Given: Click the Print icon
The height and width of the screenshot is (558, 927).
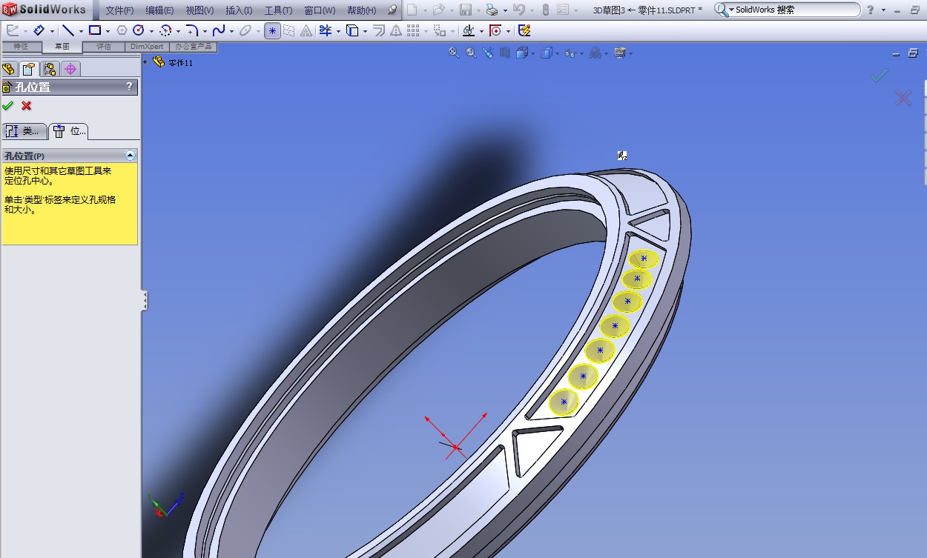Looking at the screenshot, I should pos(492,10).
